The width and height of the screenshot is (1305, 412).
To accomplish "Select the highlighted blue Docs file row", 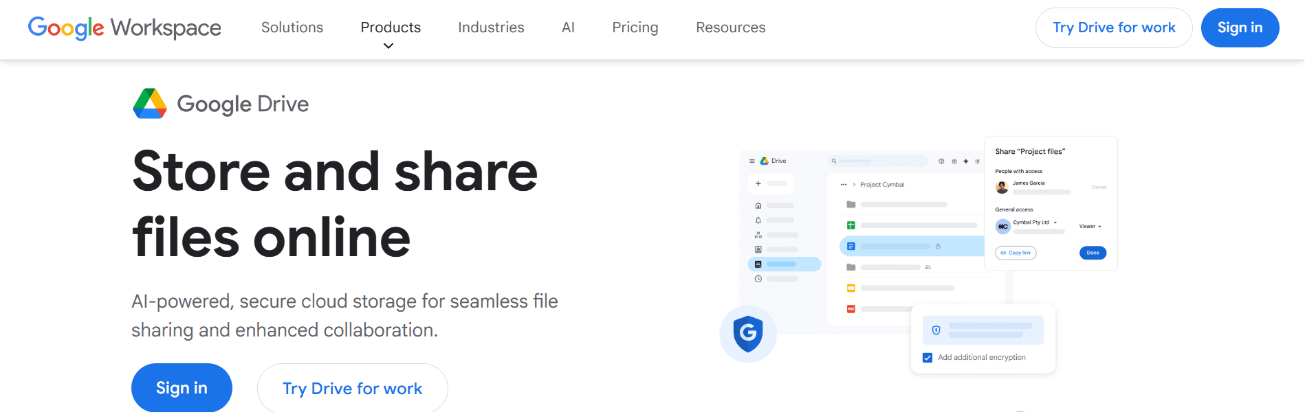I will click(912, 246).
